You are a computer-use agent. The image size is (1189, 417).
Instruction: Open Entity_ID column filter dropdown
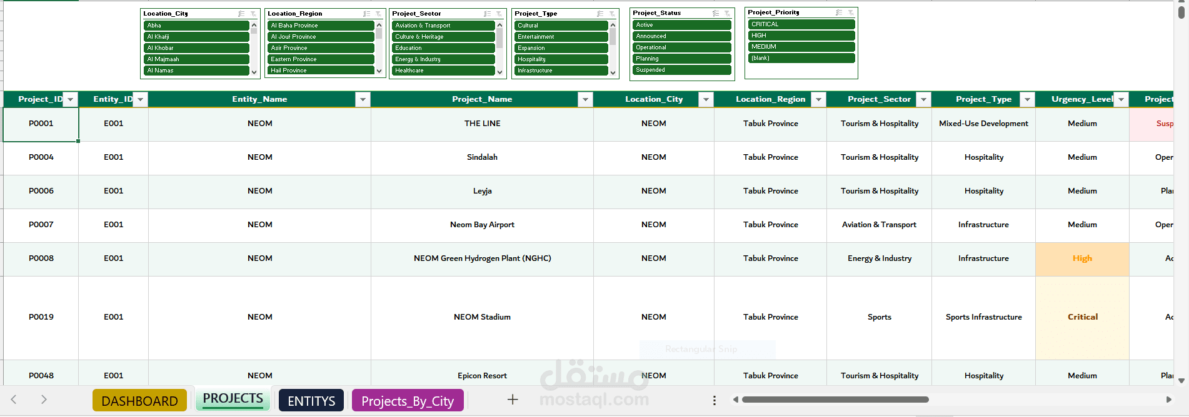(x=141, y=99)
